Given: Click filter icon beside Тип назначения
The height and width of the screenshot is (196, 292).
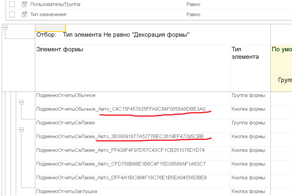Looking at the screenshot, I should pyautogui.click(x=24, y=14).
